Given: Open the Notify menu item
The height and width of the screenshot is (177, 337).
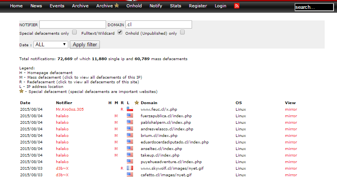Looking at the screenshot, I should click(156, 6).
